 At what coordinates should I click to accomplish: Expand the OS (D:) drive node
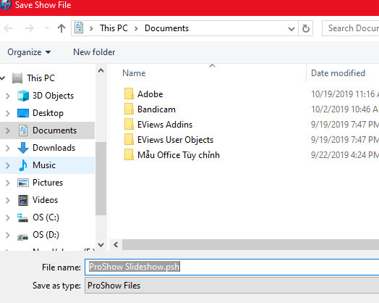[8, 236]
